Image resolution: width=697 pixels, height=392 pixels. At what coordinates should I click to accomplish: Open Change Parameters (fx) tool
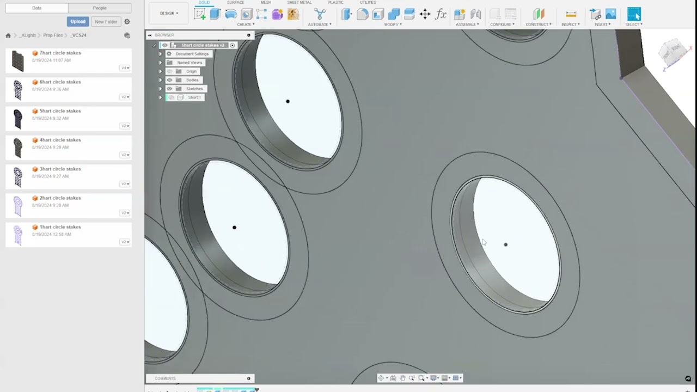coord(441,14)
